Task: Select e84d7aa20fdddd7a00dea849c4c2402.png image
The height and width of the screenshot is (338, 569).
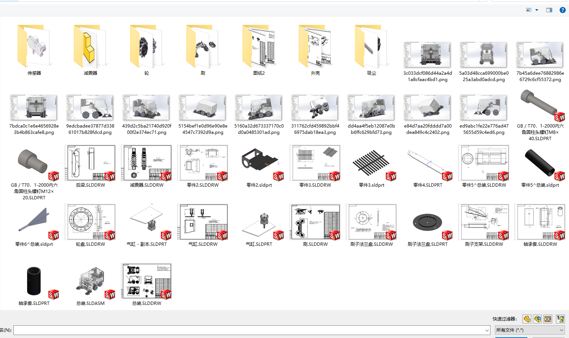Action: coord(427,115)
